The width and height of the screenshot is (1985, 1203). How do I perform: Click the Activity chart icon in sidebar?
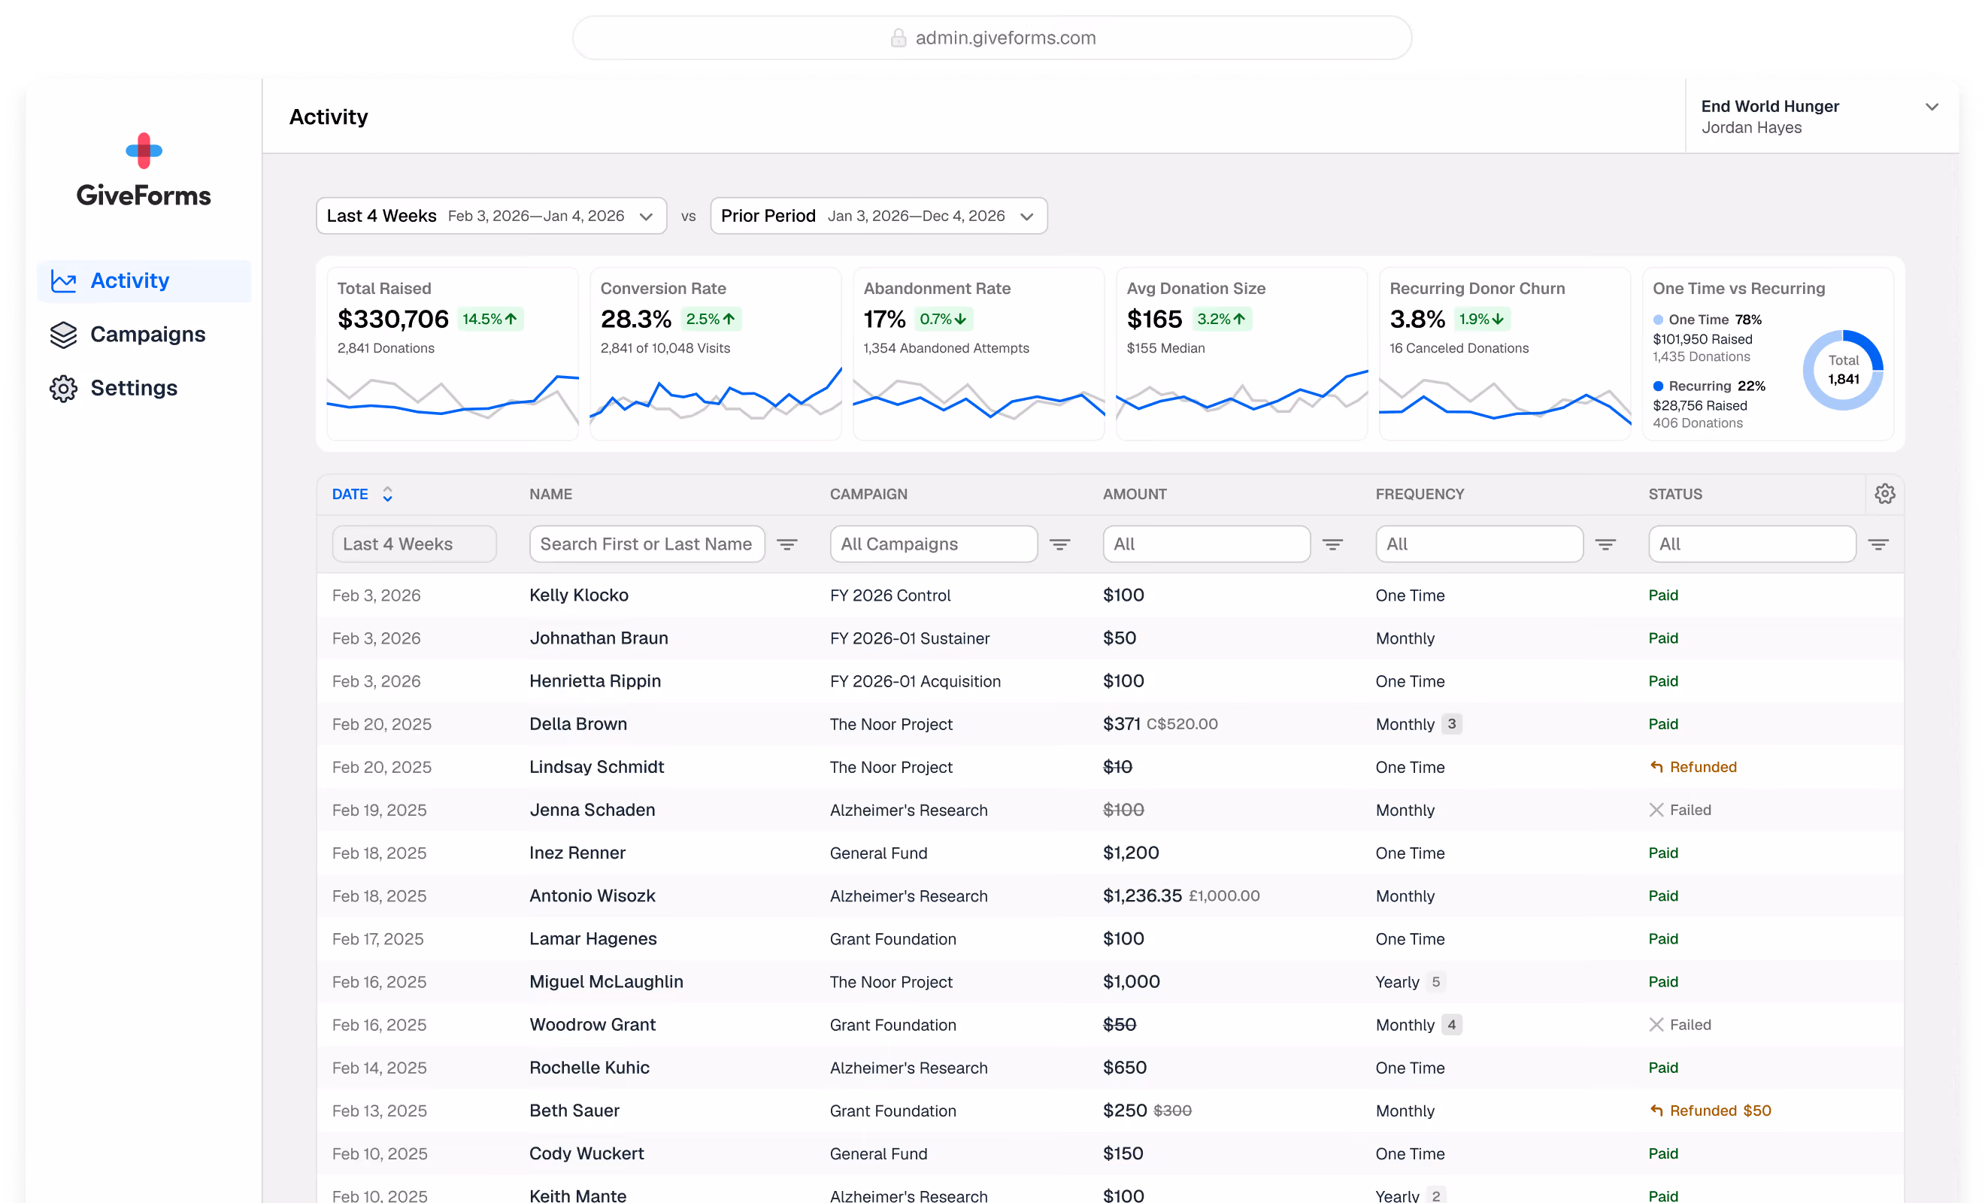point(64,280)
